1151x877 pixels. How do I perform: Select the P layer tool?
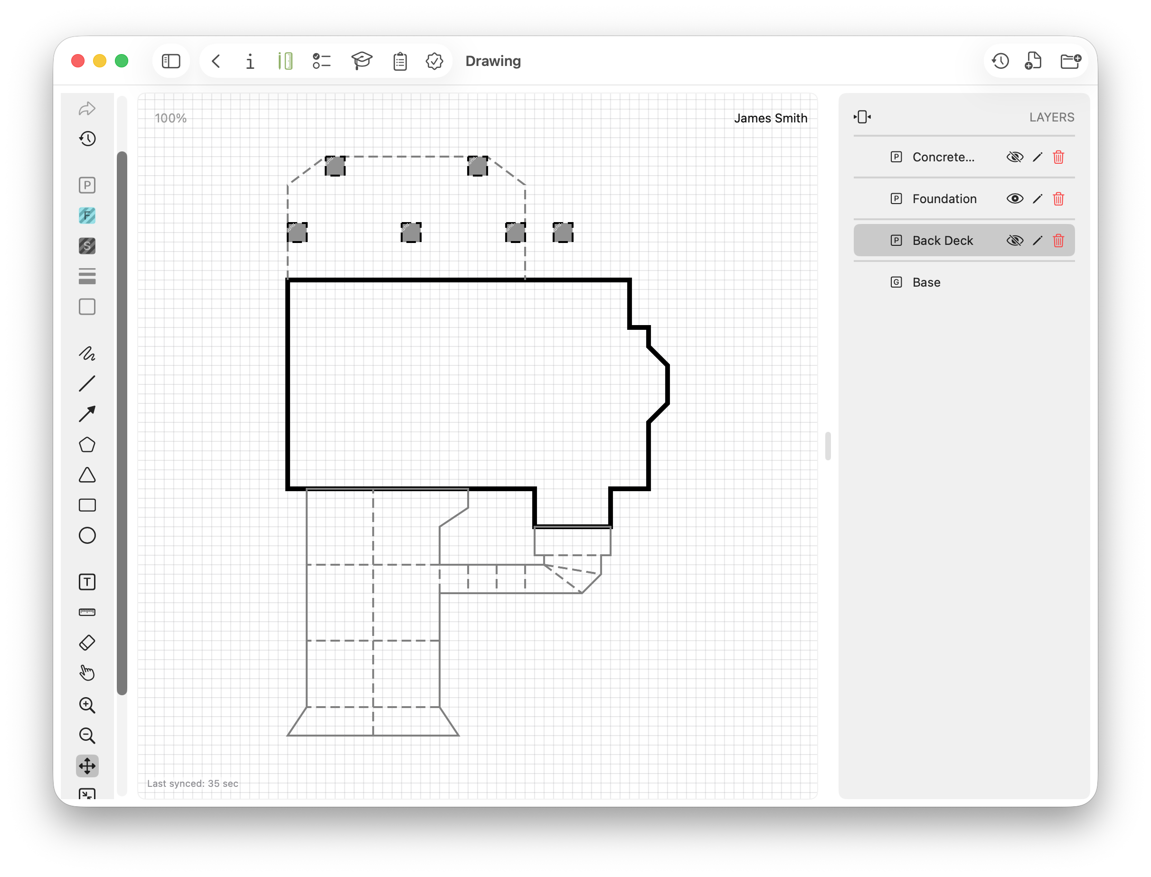point(87,185)
